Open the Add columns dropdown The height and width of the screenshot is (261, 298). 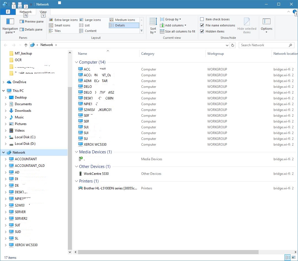(173, 25)
